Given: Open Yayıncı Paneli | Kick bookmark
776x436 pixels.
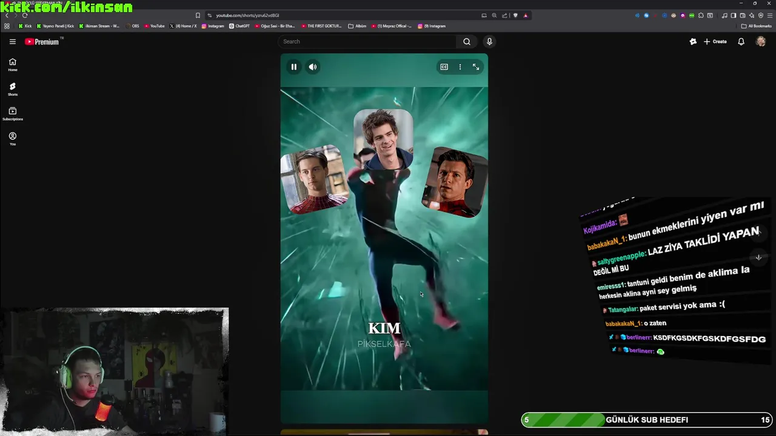Looking at the screenshot, I should [x=56, y=26].
